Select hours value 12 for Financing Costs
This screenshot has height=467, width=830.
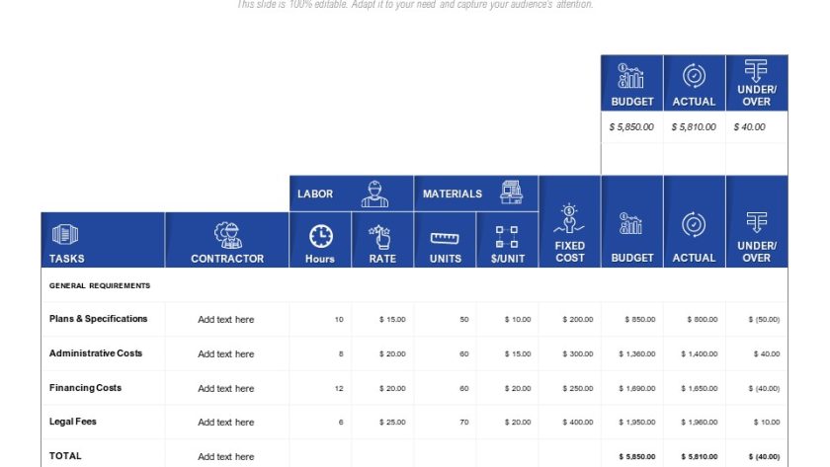(339, 388)
